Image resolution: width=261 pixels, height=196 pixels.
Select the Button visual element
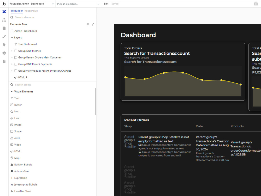16,105
